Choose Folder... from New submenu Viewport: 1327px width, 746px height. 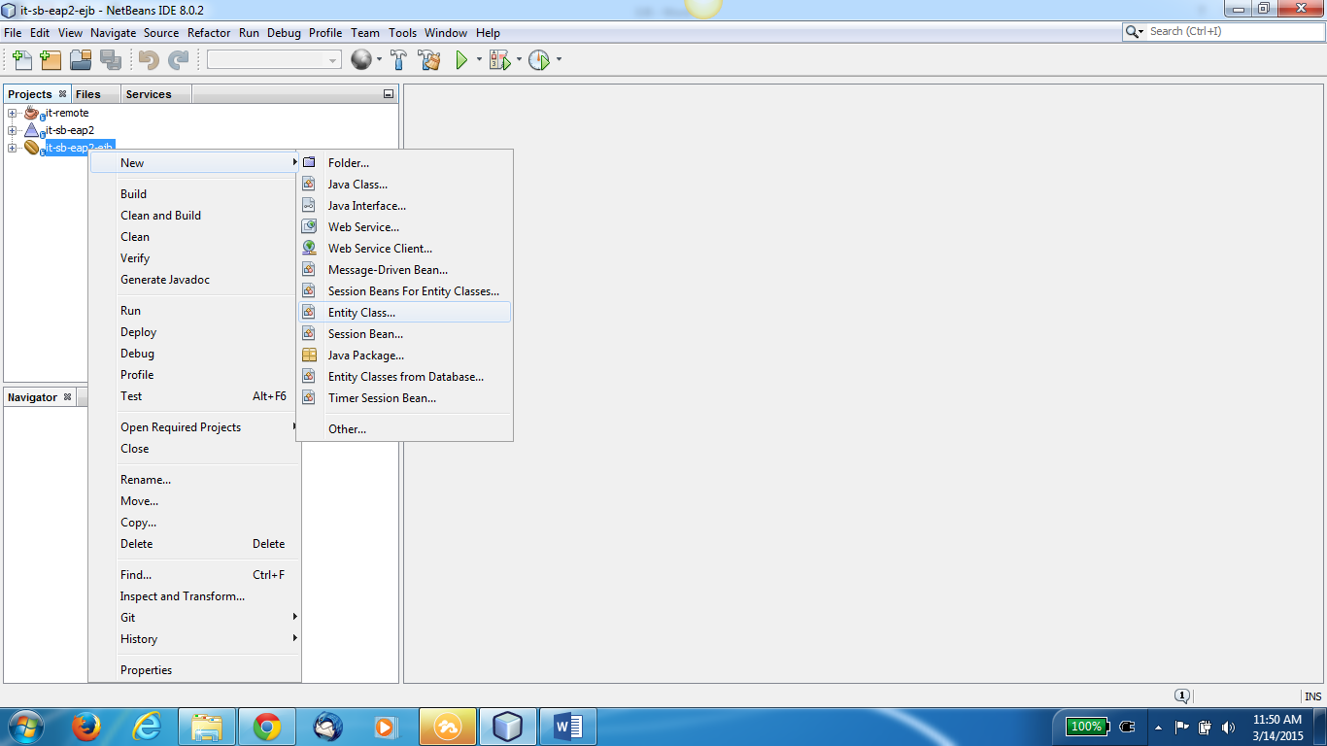(x=404, y=163)
